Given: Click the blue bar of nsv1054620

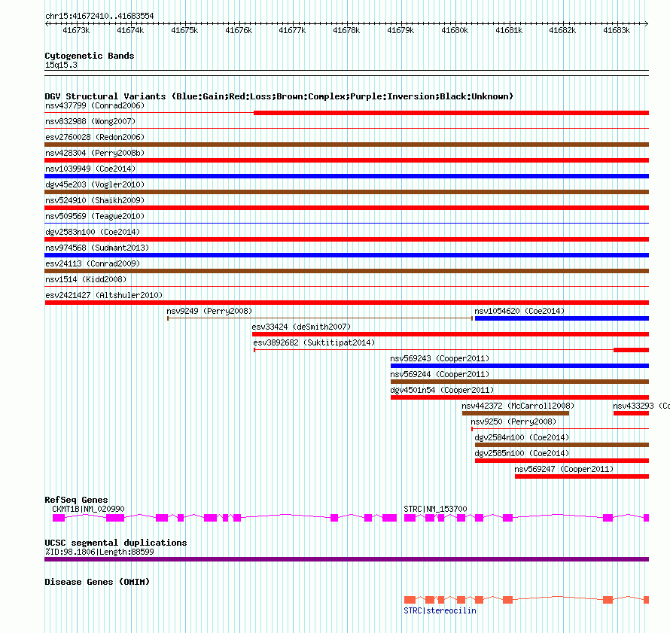Looking at the screenshot, I should pyautogui.click(x=562, y=318).
